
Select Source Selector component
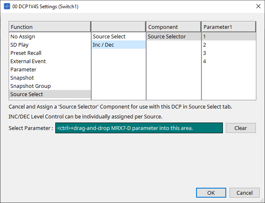pyautogui.click(x=174, y=36)
